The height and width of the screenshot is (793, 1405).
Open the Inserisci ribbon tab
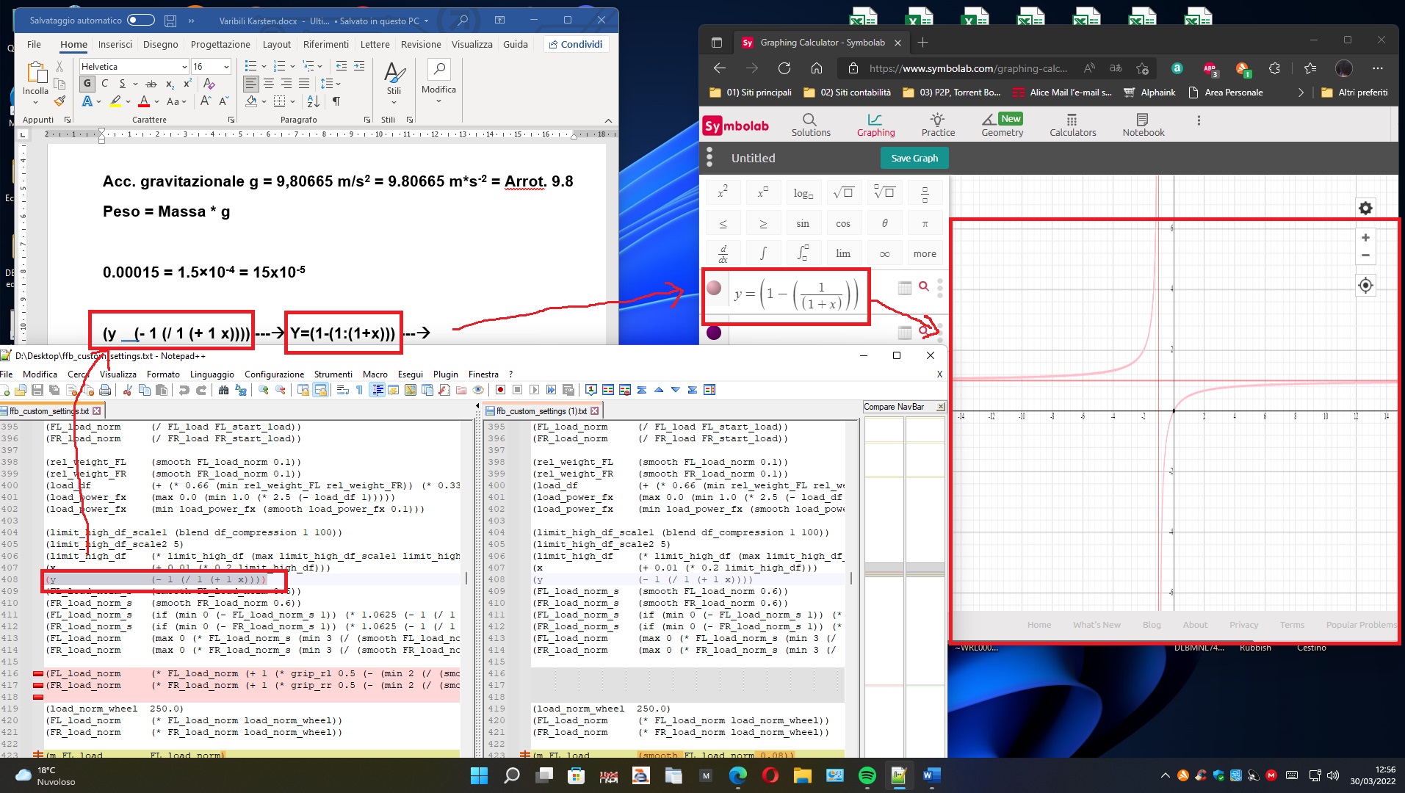click(x=115, y=44)
